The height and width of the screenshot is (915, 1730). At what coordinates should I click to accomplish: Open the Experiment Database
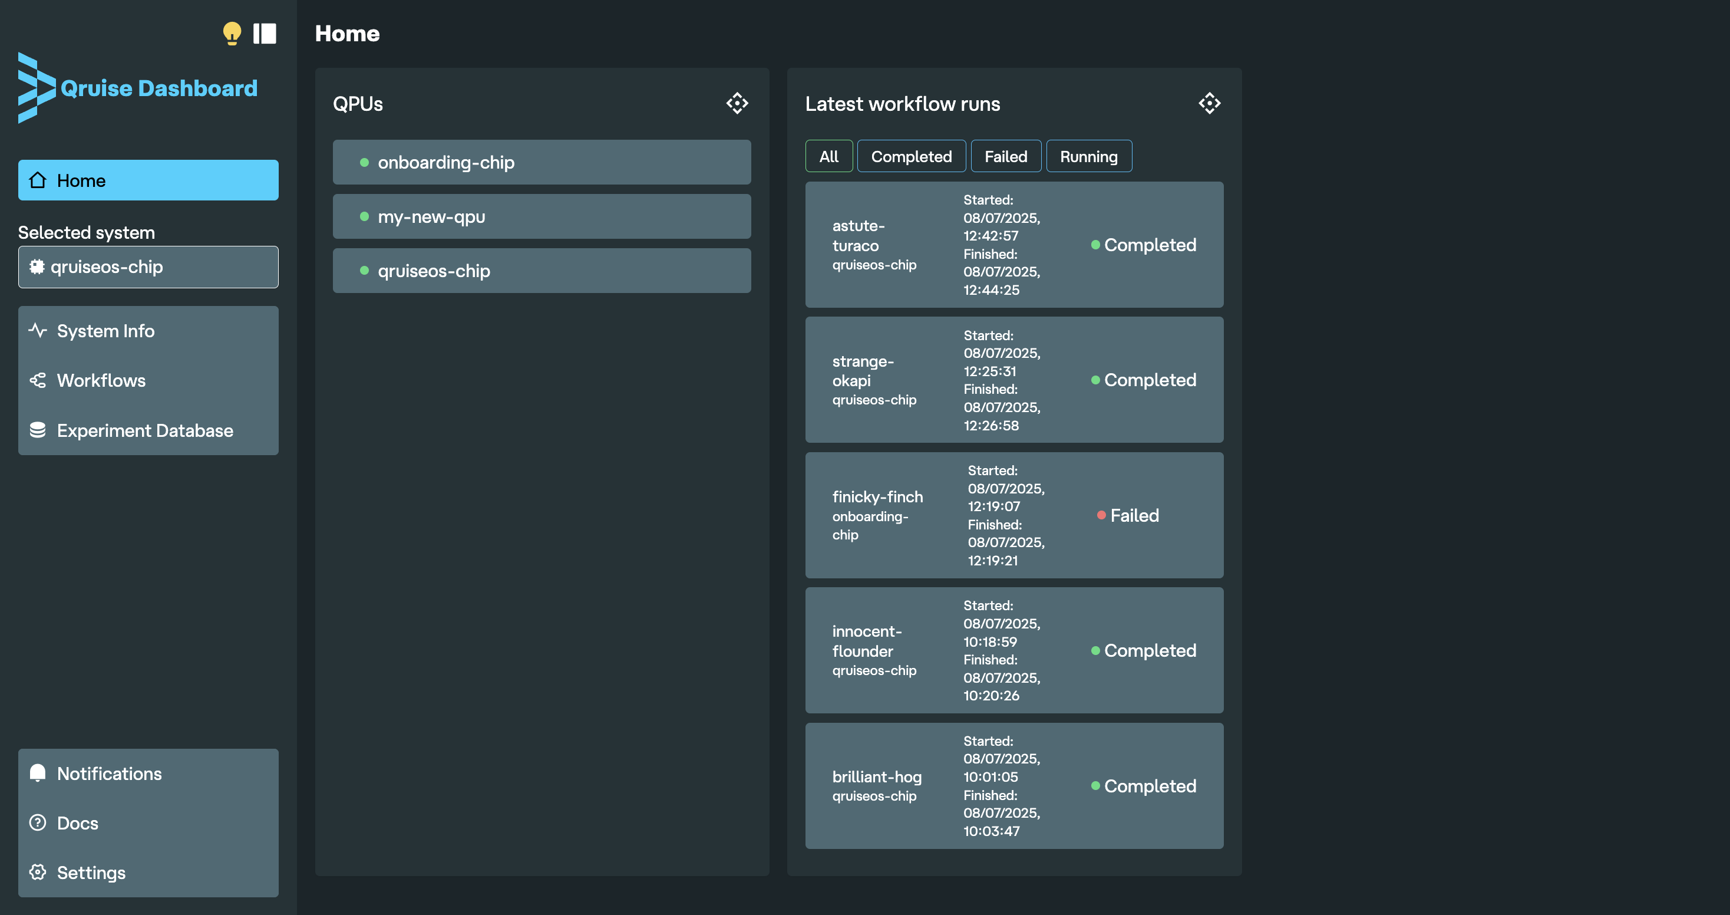pyautogui.click(x=144, y=430)
